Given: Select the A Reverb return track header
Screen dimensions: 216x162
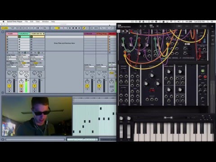Looking at the screenshot, I should click(x=90, y=34).
